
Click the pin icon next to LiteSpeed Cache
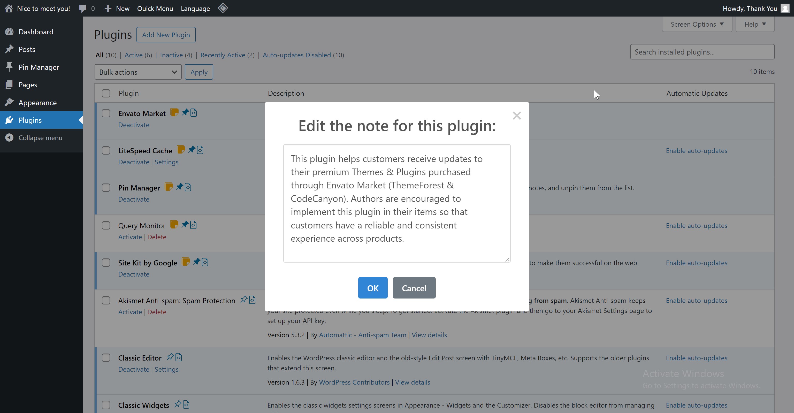192,150
